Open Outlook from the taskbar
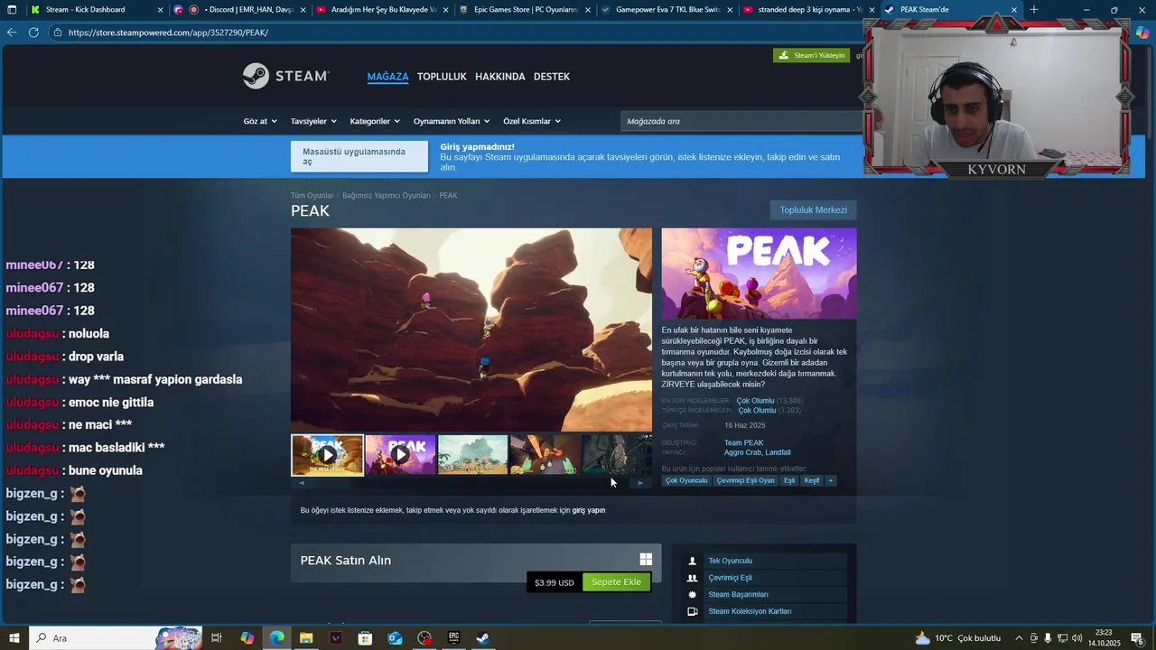 tap(395, 638)
